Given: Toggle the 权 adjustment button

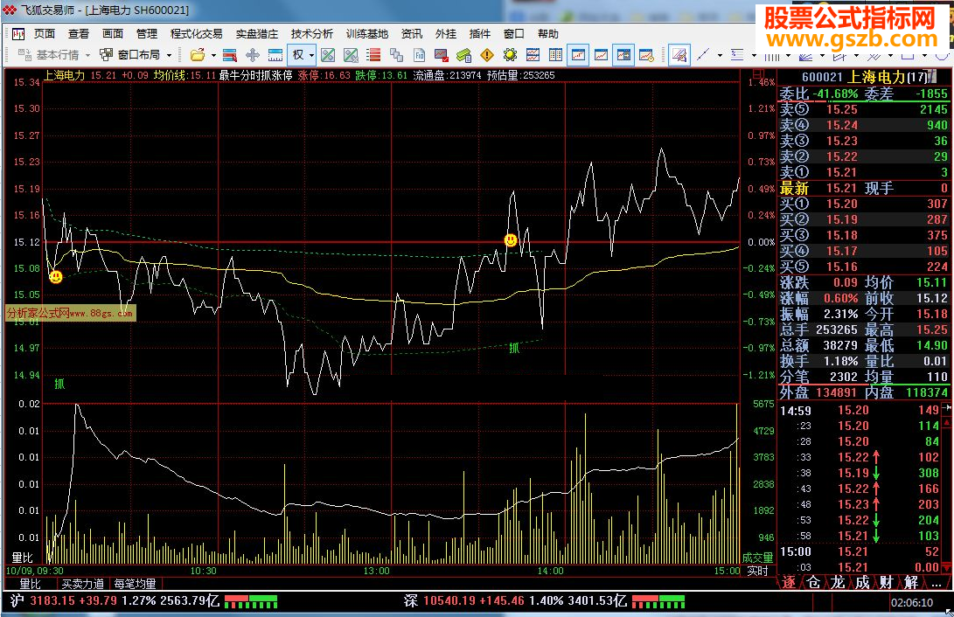Looking at the screenshot, I should click(298, 55).
